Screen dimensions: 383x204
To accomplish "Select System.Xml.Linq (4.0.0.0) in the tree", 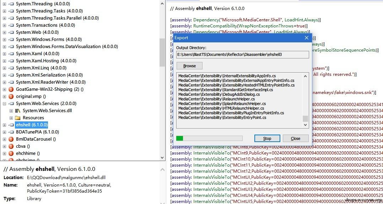I will click(x=41, y=68).
